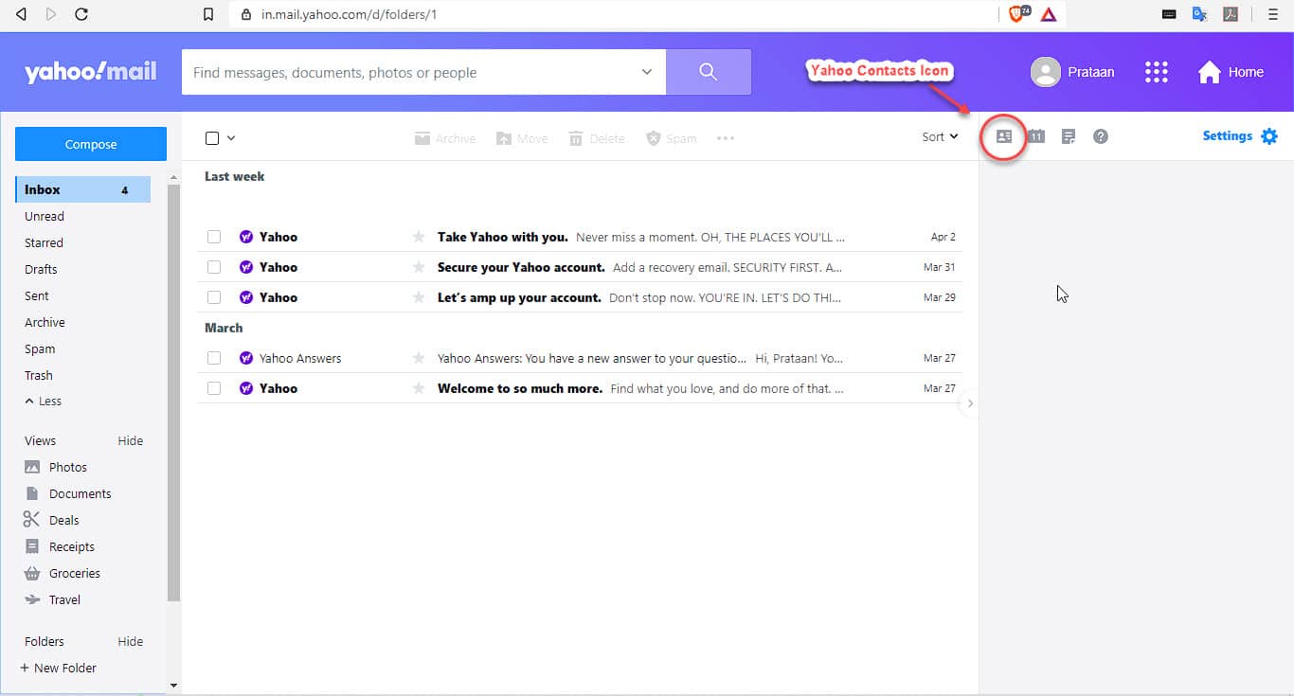Screen dimensions: 1294x696
Task: Check the Secure your Yahoo account email
Action: (x=214, y=267)
